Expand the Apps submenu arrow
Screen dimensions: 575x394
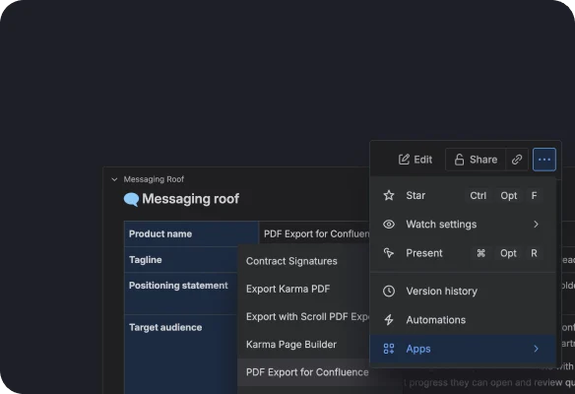(537, 349)
